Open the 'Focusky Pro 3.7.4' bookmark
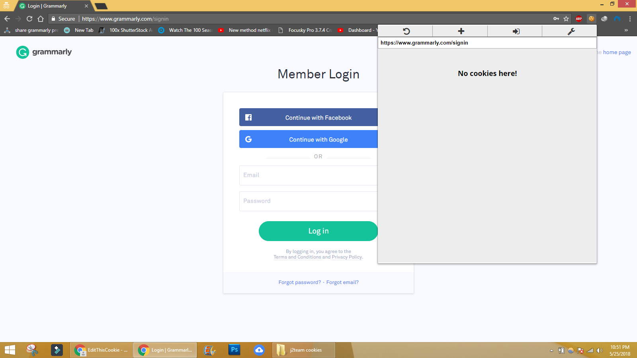This screenshot has height=358, width=637. click(305, 30)
